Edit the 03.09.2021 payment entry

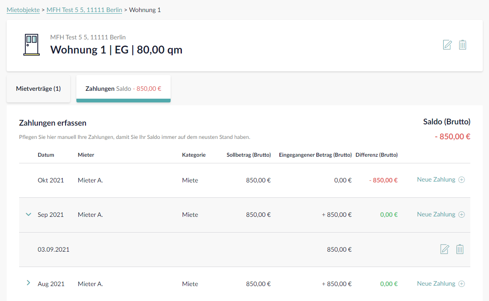click(445, 249)
